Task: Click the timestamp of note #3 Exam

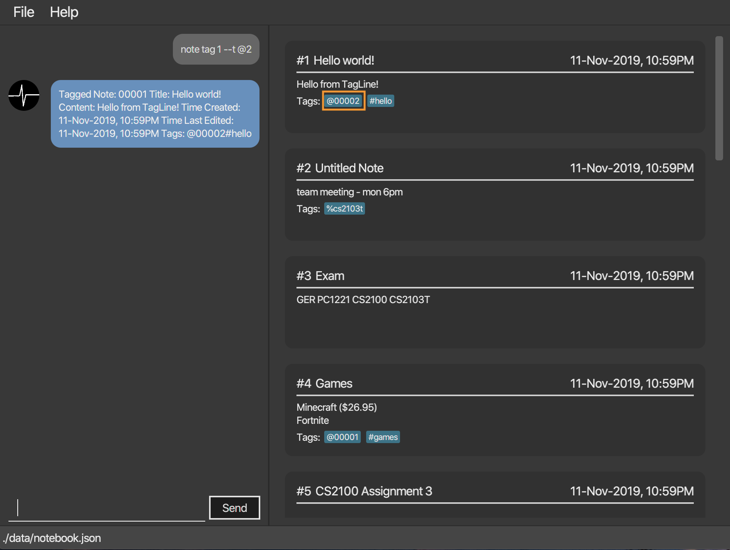Action: tap(632, 276)
